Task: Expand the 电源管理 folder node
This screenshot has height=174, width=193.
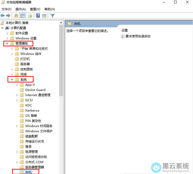Action: [17, 152]
